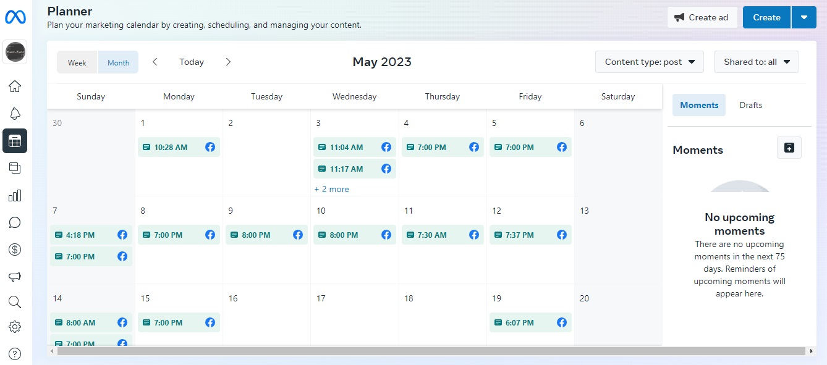827x365 pixels.
Task: Select the Moments tab
Action: click(x=699, y=105)
